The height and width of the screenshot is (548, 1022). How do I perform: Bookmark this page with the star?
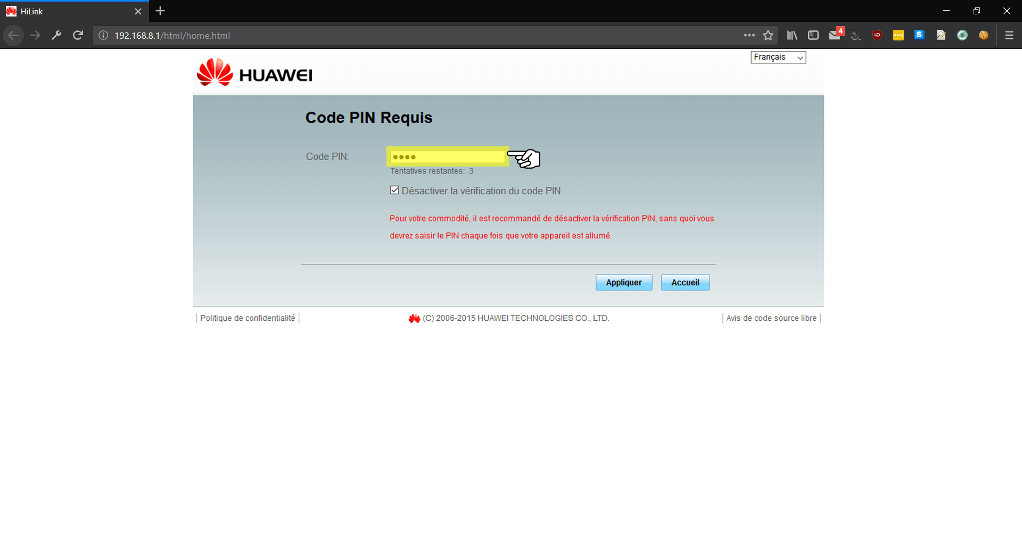click(768, 36)
